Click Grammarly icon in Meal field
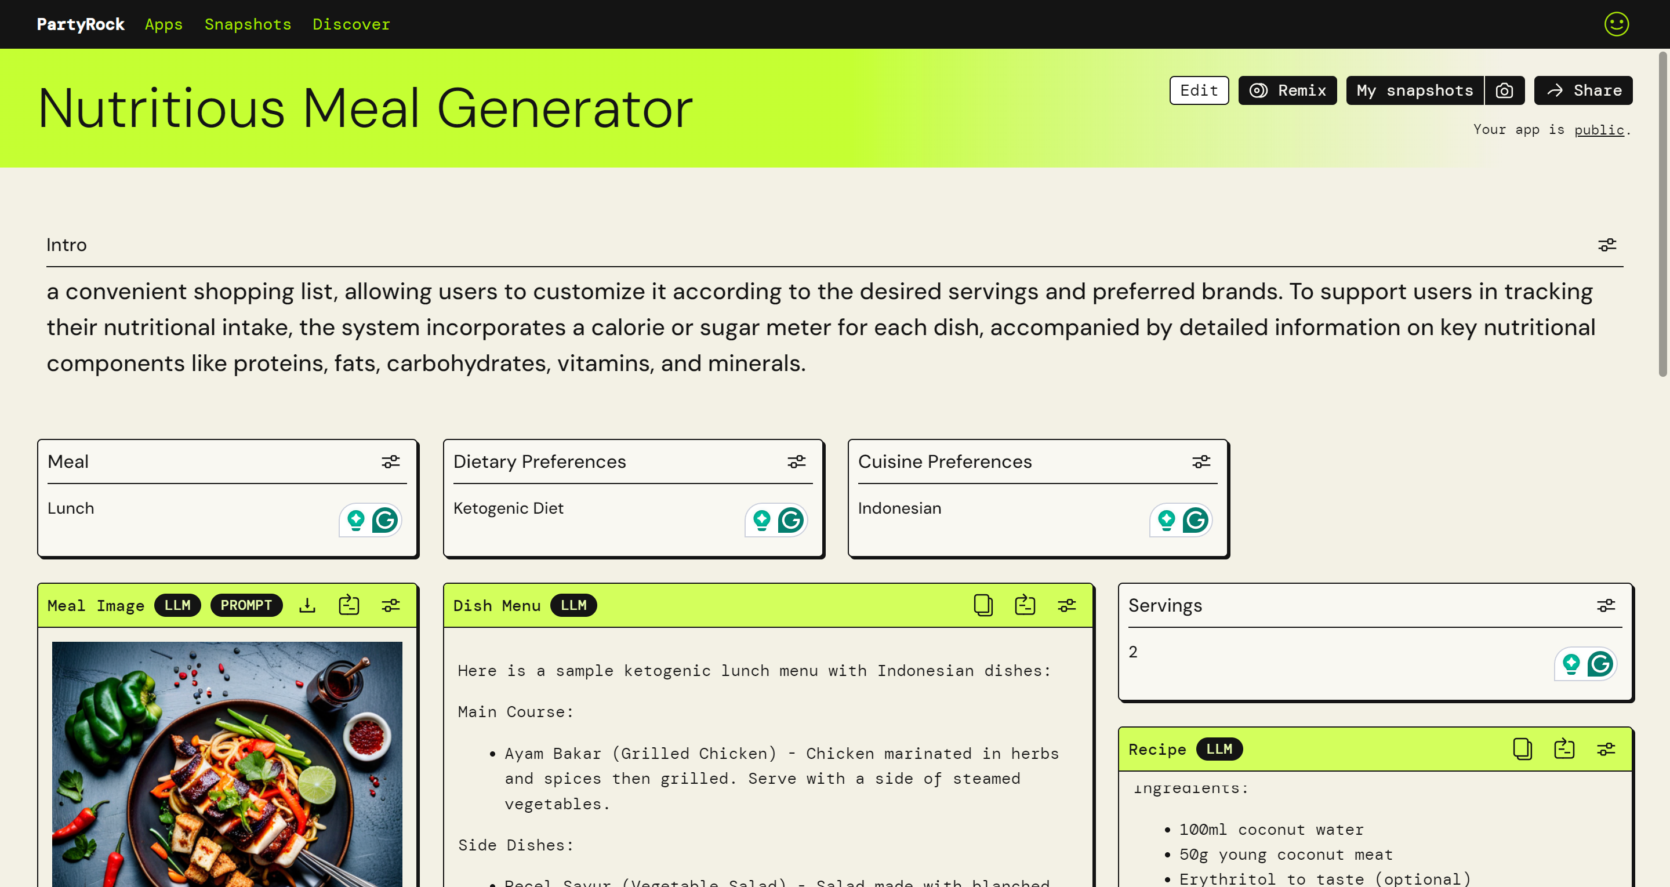1670x887 pixels. 385,520
